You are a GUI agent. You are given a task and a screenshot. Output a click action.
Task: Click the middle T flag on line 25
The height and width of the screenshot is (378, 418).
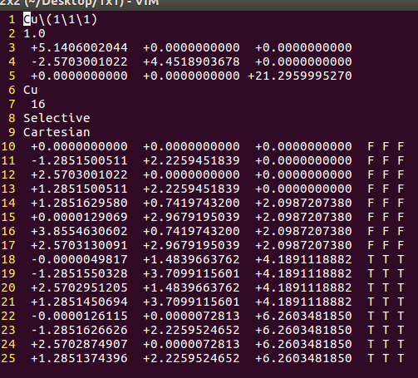[386, 358]
